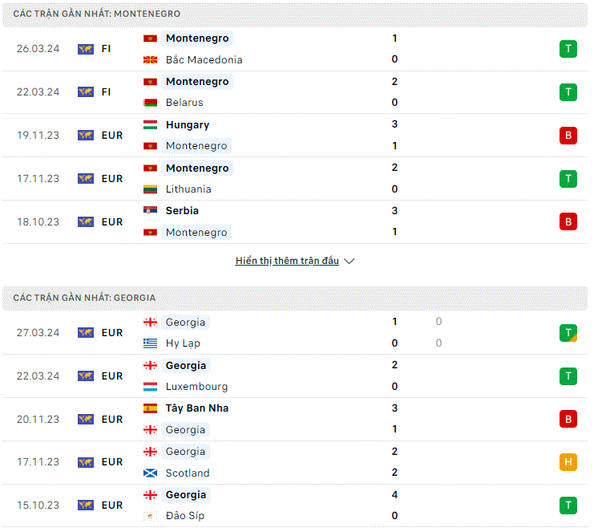This screenshot has width=598, height=532.
Task: Open the Bắc Macedonia team link
Action: point(204,60)
